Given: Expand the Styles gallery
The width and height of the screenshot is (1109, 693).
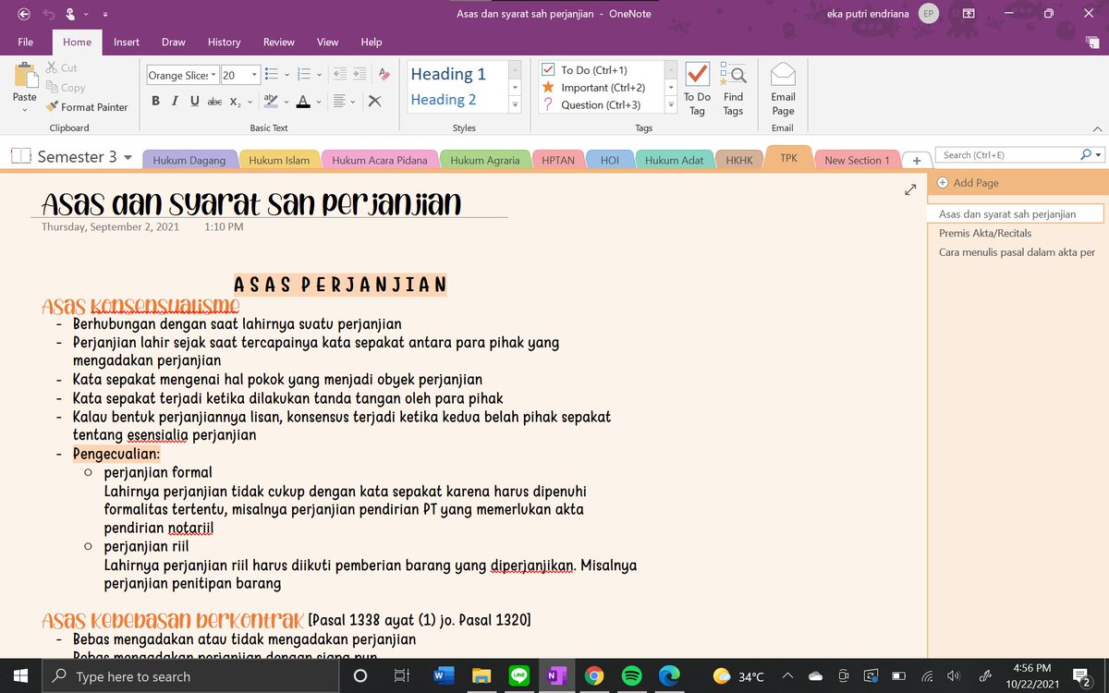Looking at the screenshot, I should [x=516, y=105].
